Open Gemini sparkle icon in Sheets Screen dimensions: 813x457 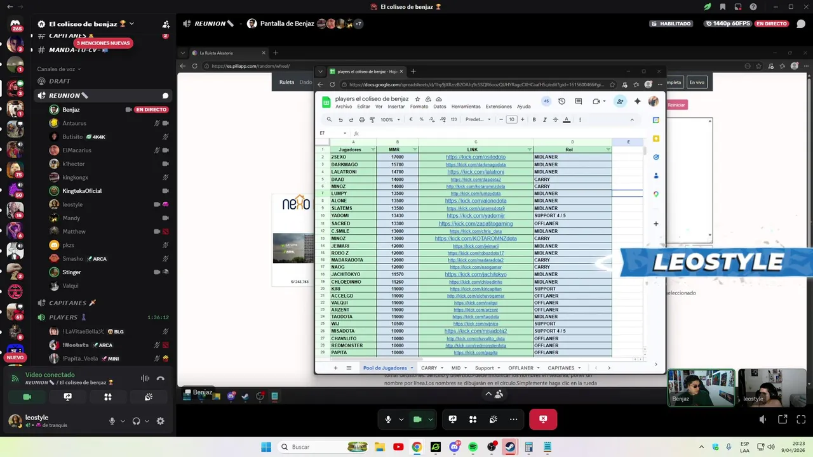click(x=637, y=101)
